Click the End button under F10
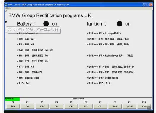 [x=144, y=106]
